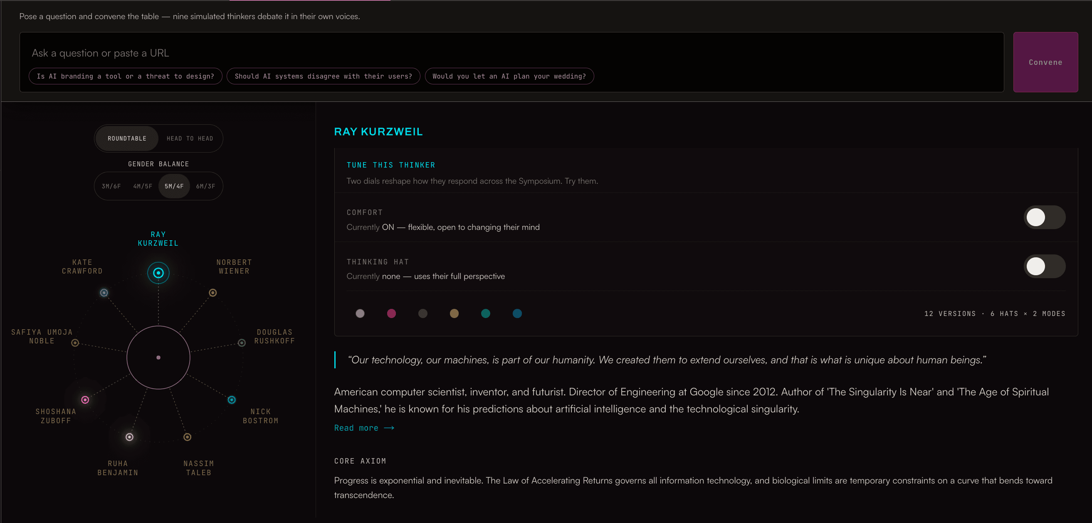Focus the Ask a question input field
Screen dimensions: 1092x523
[x=511, y=53]
